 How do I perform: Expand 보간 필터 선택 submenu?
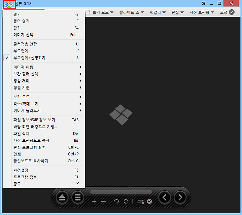coord(44,74)
